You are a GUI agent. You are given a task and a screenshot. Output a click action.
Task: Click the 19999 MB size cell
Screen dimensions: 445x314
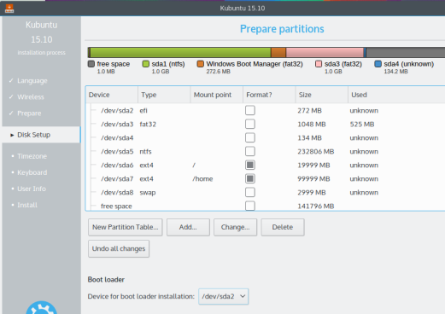click(x=313, y=166)
